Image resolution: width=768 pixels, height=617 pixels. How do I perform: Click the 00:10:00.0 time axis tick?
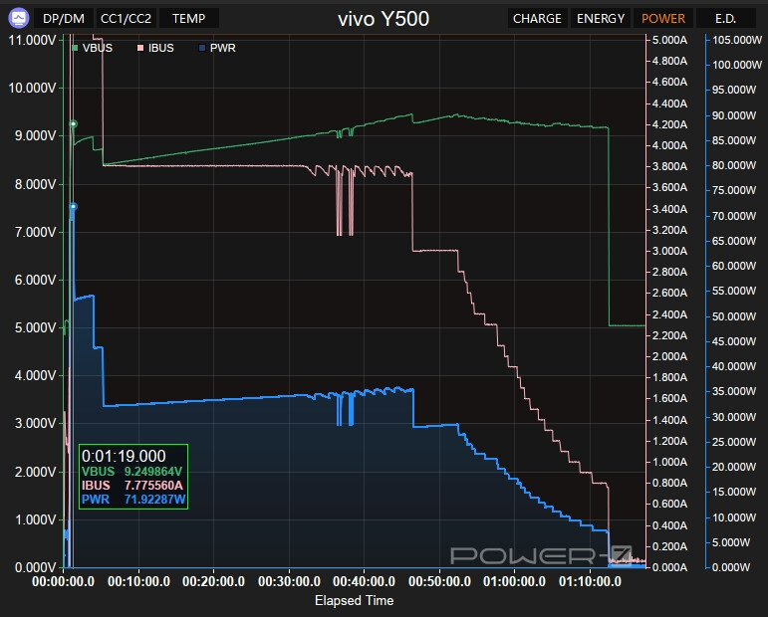coord(138,582)
